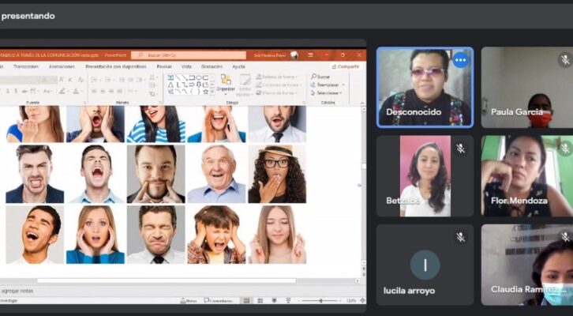Start the slideshow from the status bar icon
The height and width of the screenshot is (316, 573).
pyautogui.click(x=288, y=301)
